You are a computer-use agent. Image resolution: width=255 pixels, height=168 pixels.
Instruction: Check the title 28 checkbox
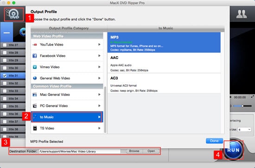5,53
